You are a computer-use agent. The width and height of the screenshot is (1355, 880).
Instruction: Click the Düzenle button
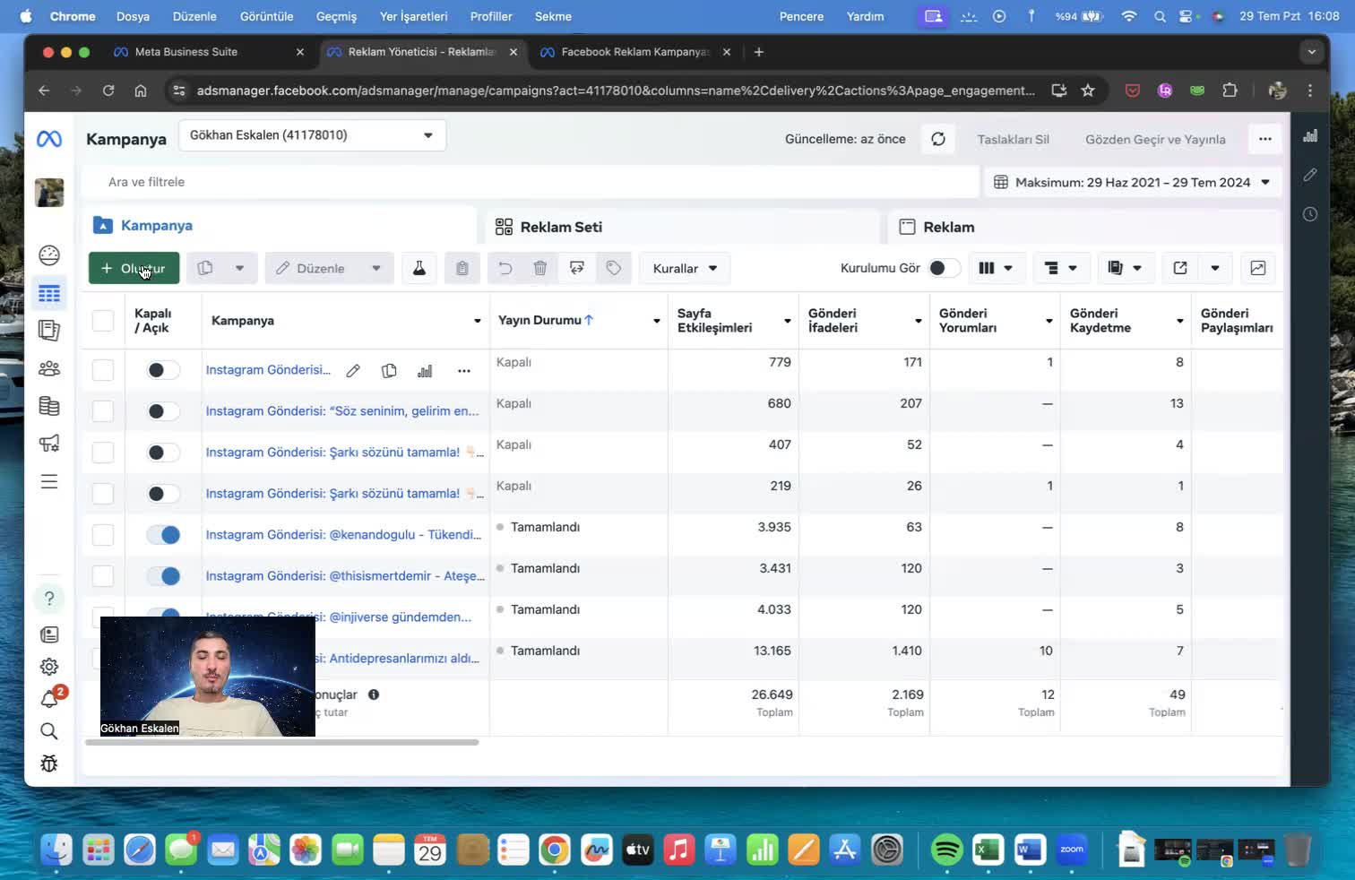[312, 268]
